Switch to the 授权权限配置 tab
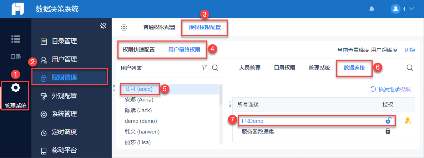The image size is (424, 158). (205, 27)
